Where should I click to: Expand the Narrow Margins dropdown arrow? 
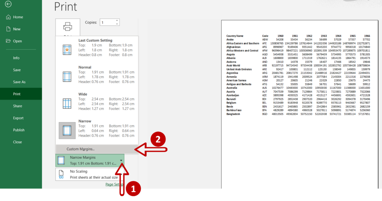click(x=121, y=161)
